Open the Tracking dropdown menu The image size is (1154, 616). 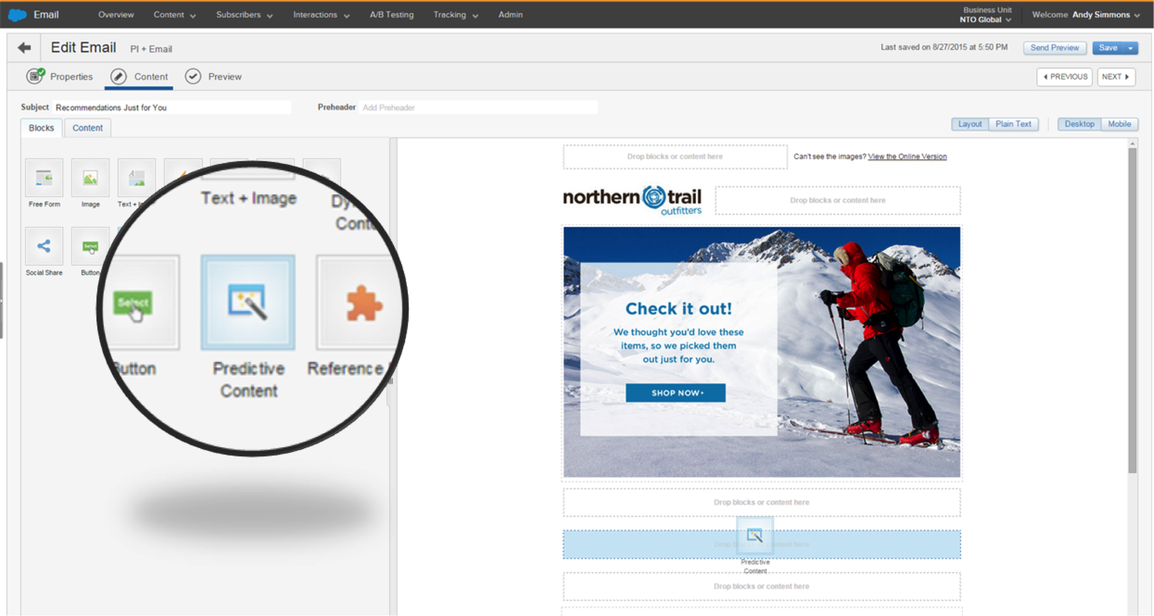(454, 14)
